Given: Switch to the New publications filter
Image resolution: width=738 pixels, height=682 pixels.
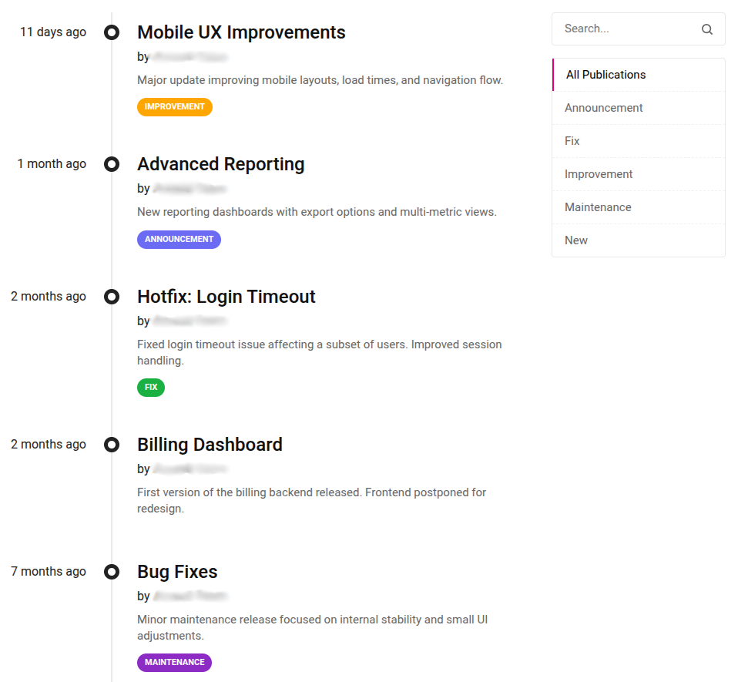Looking at the screenshot, I should 575,240.
